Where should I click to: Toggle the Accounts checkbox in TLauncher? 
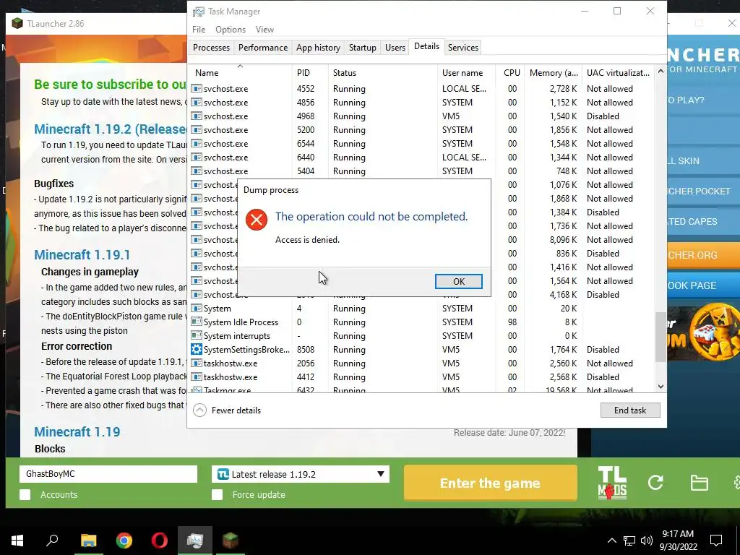25,494
